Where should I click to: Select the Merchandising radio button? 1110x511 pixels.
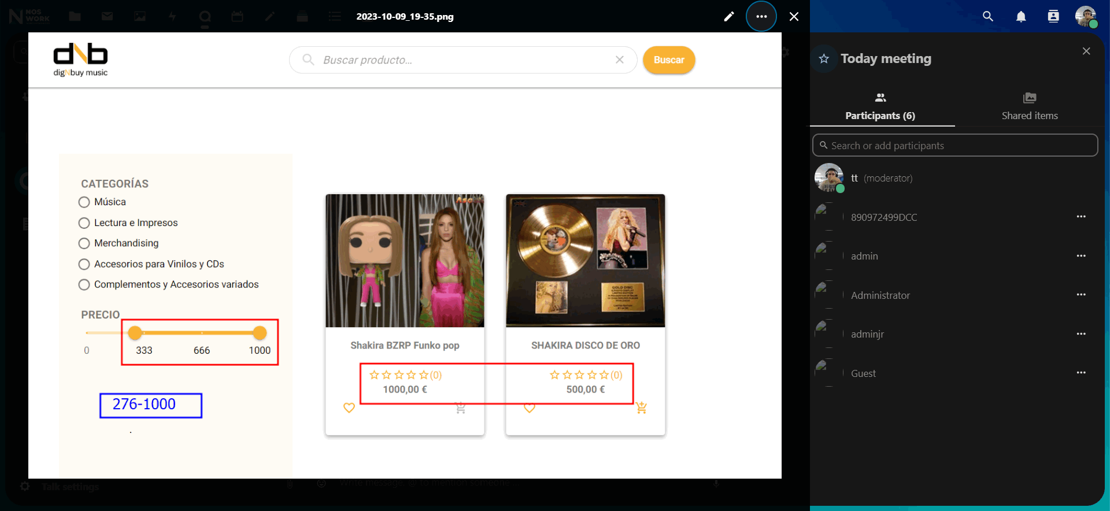tap(84, 243)
